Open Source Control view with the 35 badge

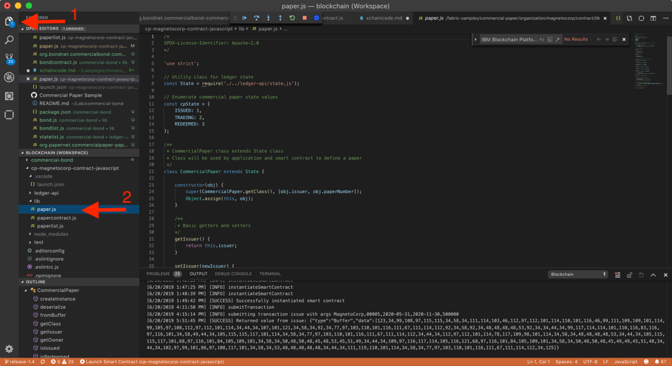tap(9, 59)
